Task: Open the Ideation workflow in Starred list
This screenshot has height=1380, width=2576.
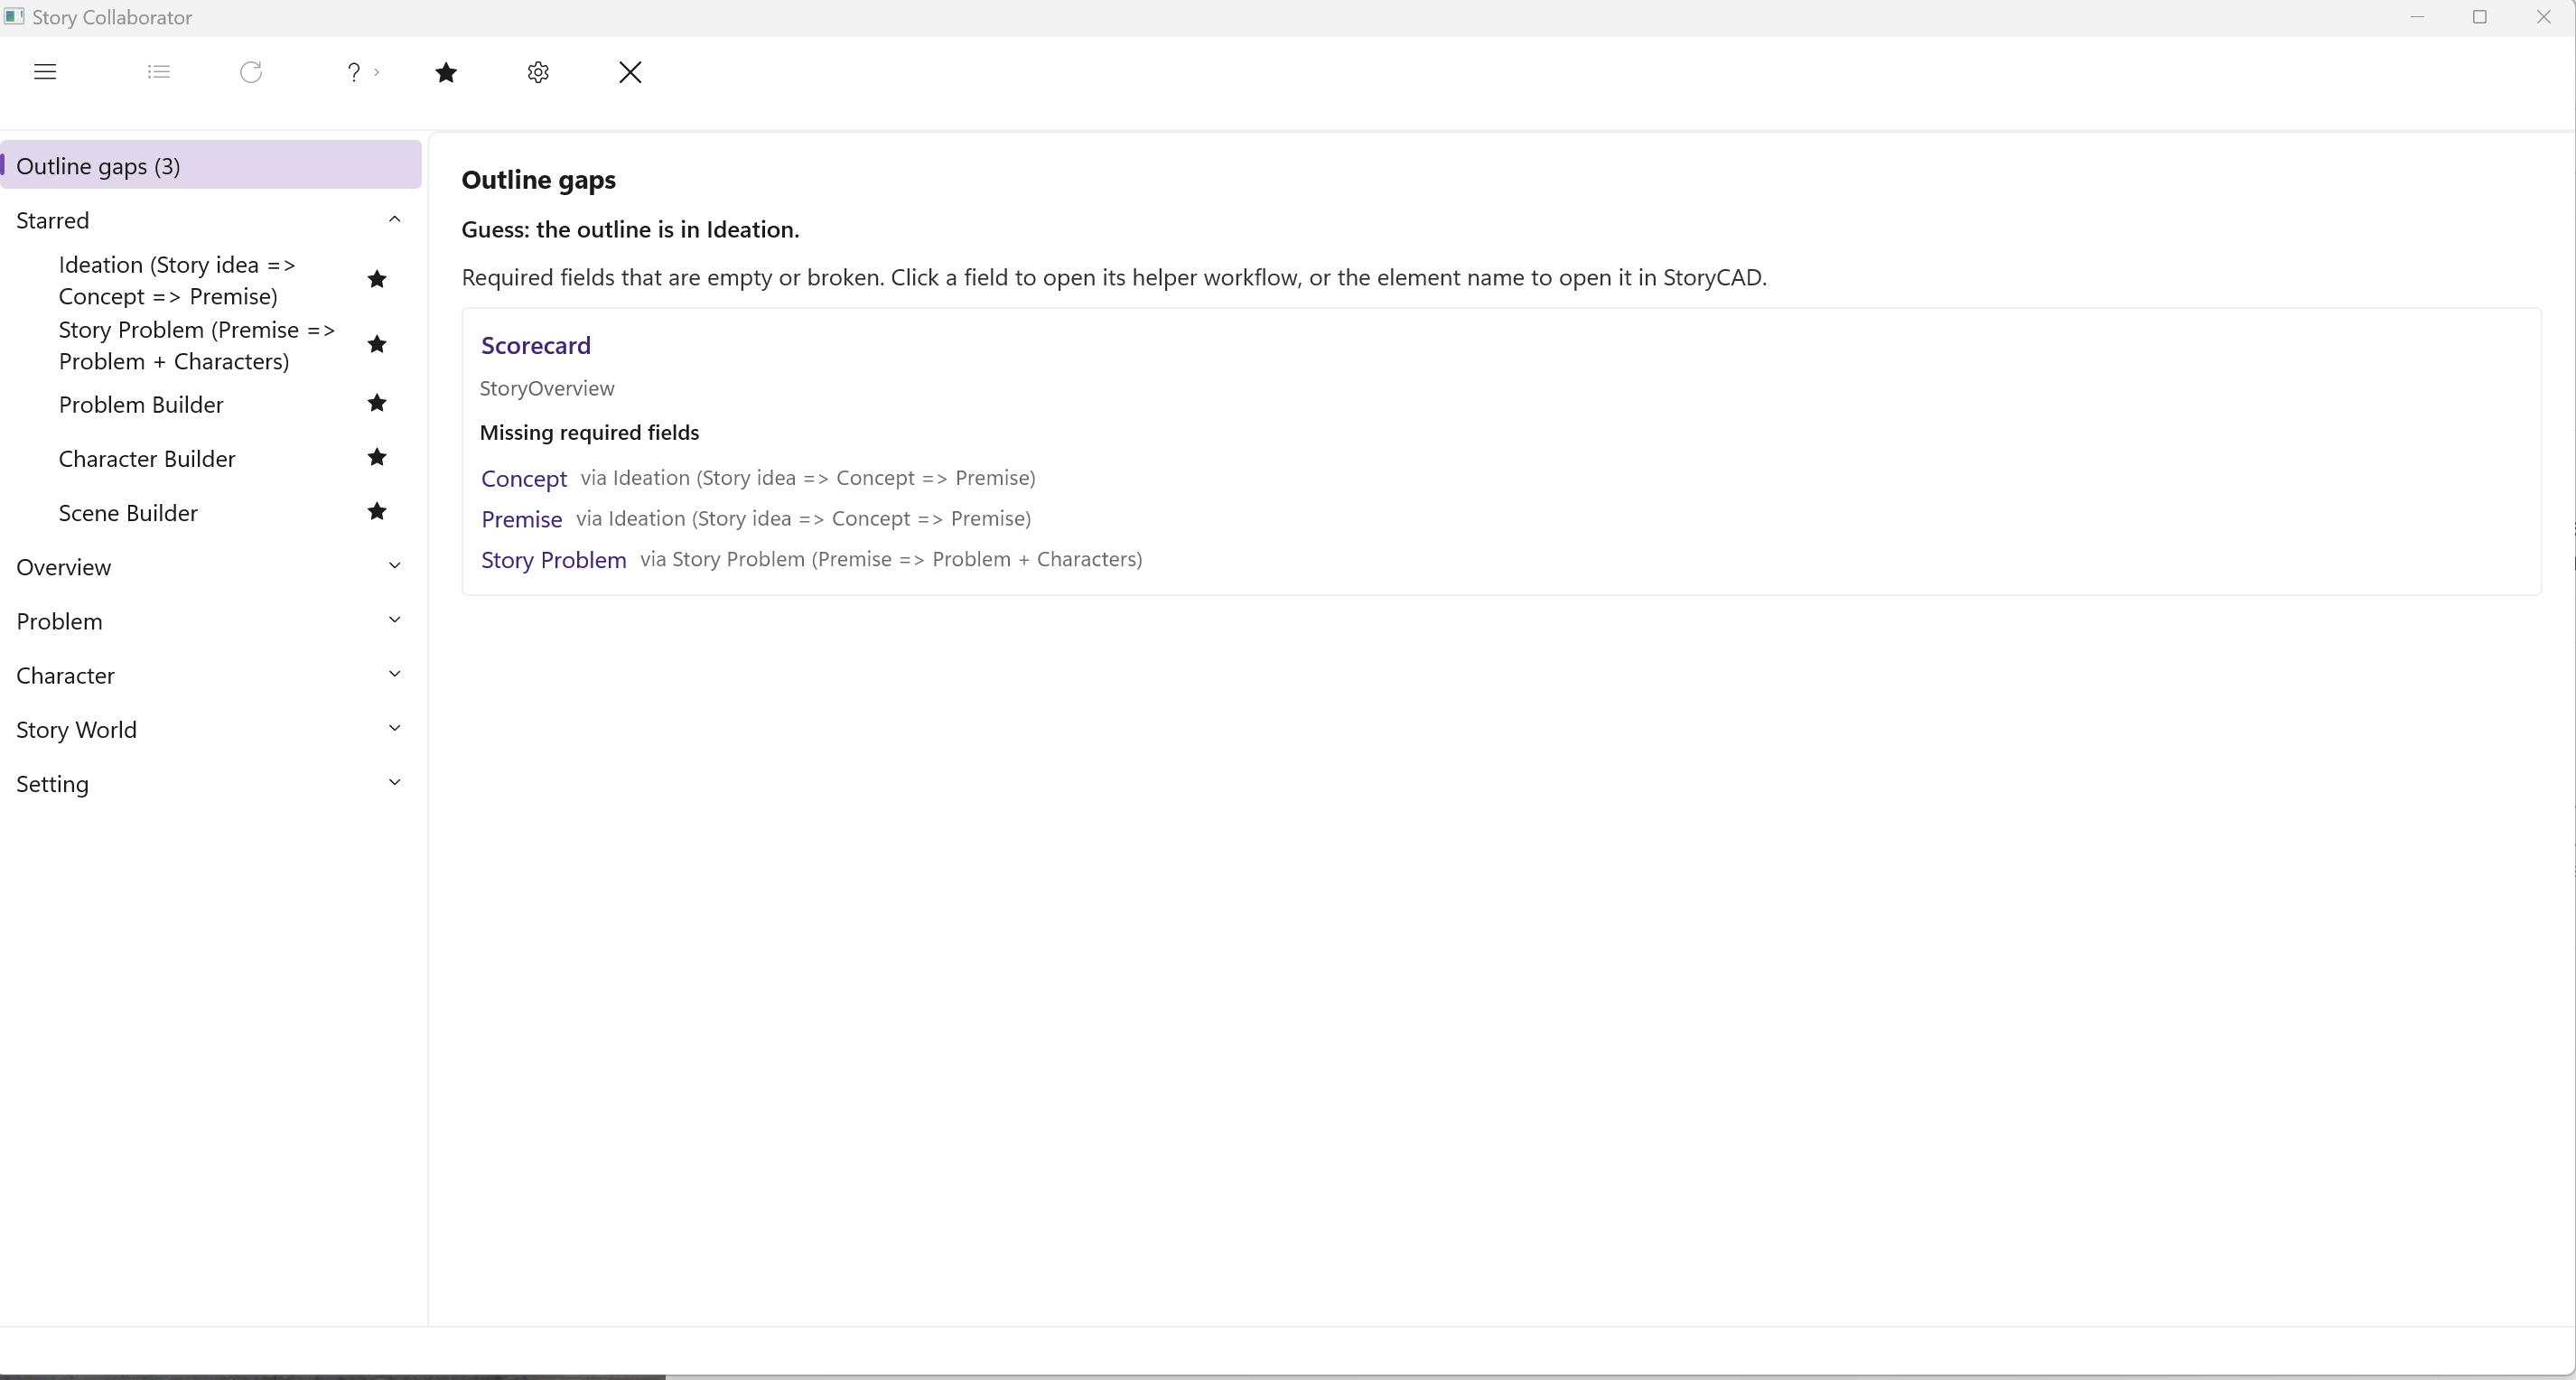Action: 178,280
